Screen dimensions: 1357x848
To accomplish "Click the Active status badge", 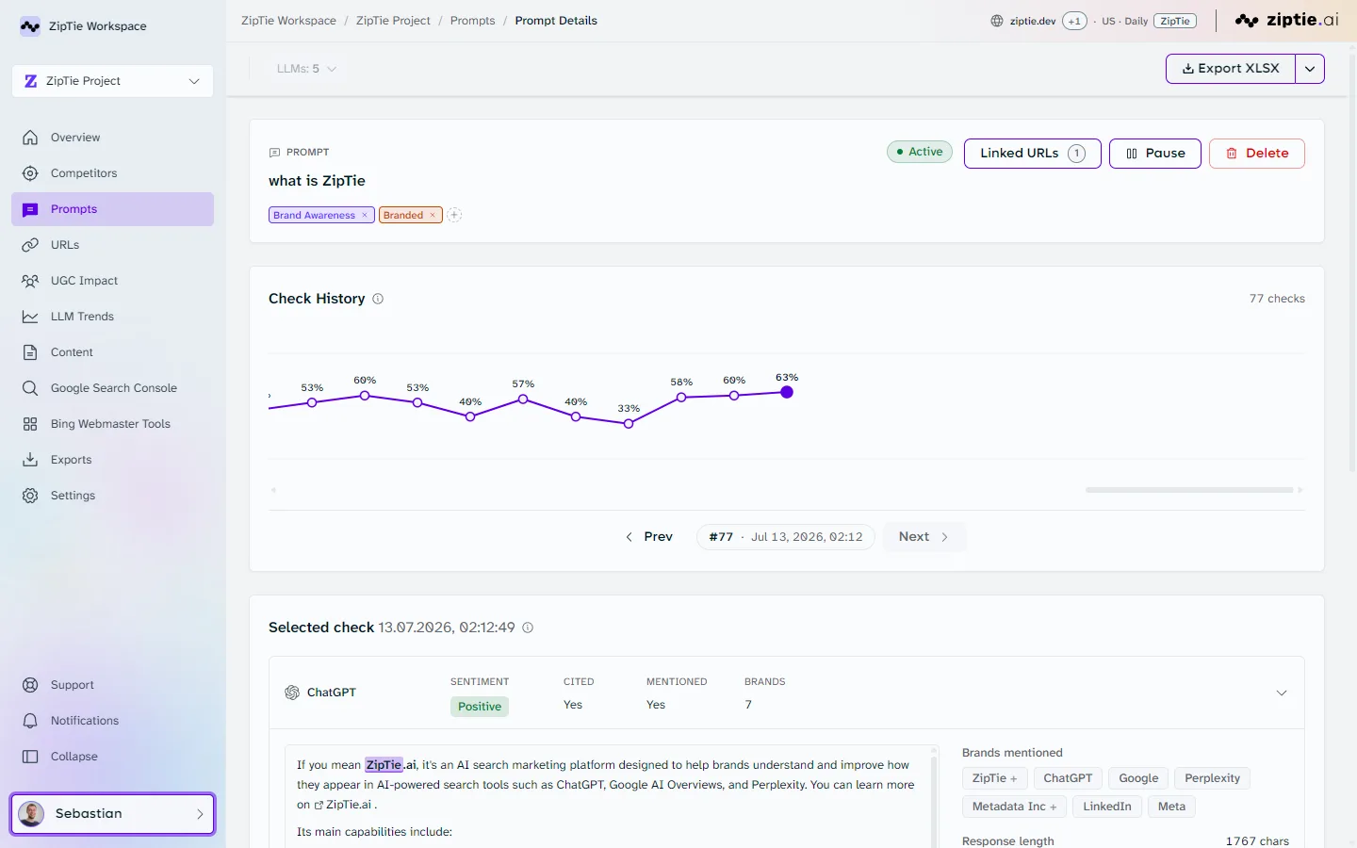I will click(x=921, y=152).
